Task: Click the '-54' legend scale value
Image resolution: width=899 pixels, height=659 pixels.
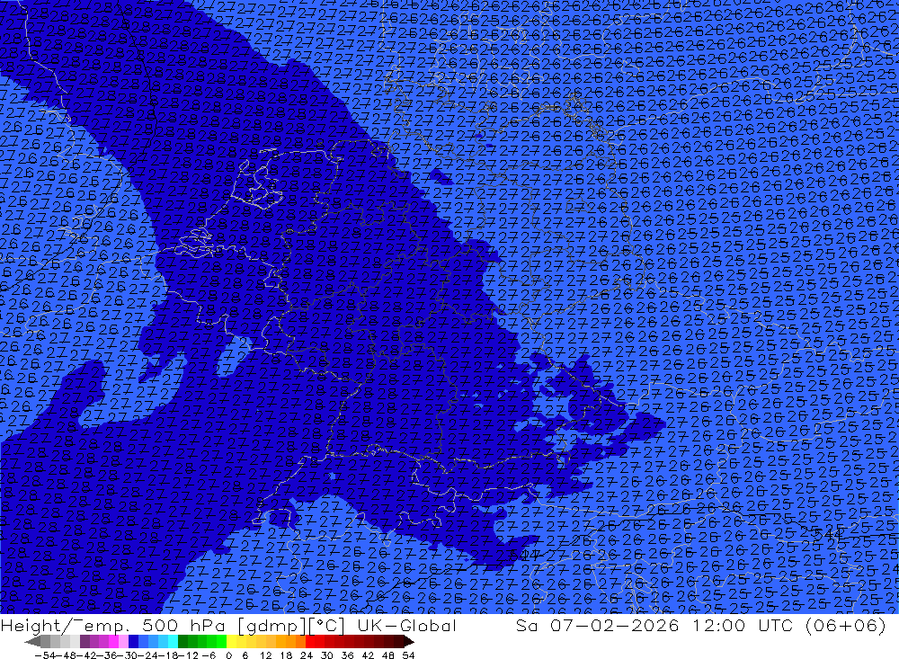Action: coord(45,655)
